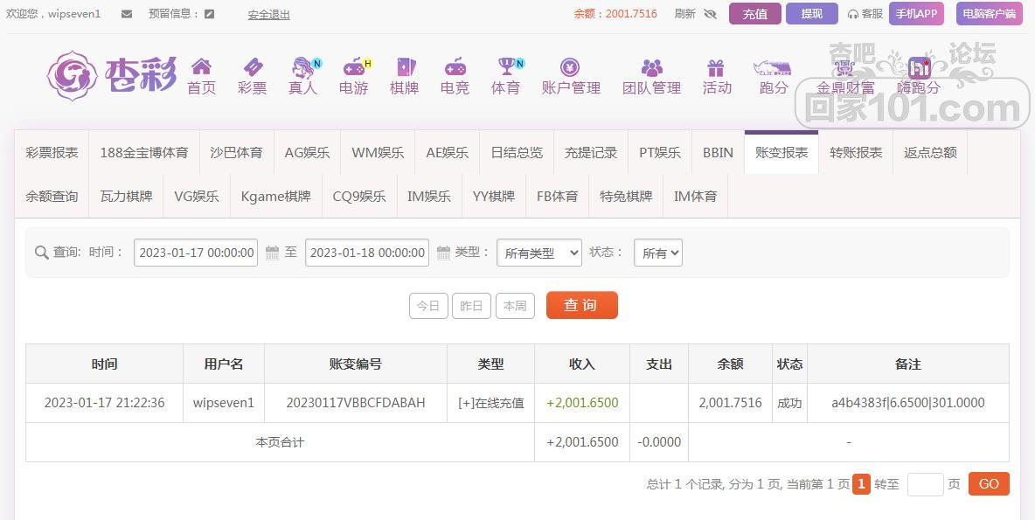Select the 账变报表 tab

[781, 152]
